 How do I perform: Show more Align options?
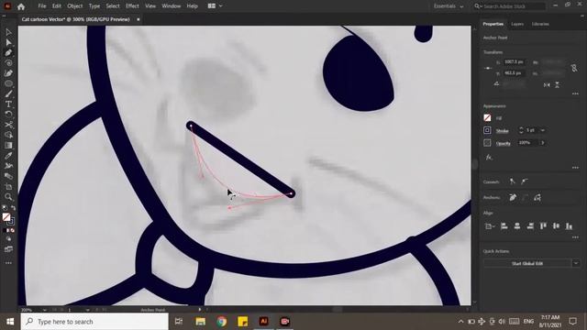tap(575, 237)
